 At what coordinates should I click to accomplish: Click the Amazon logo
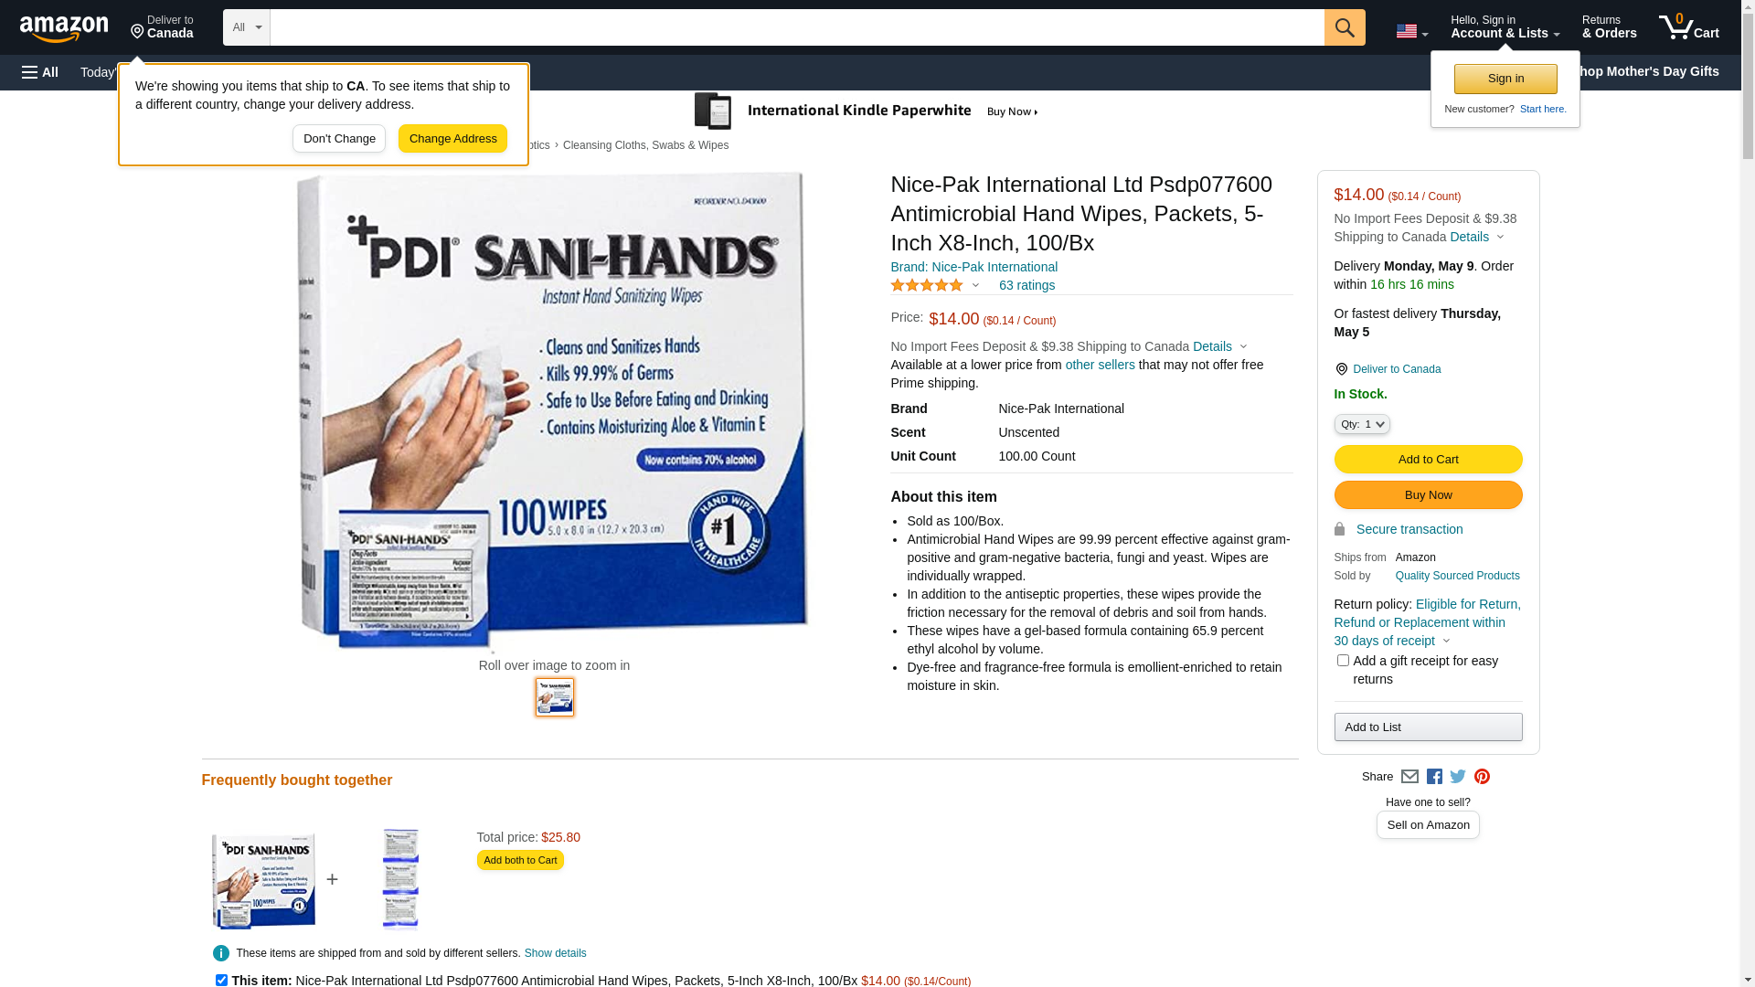(64, 28)
